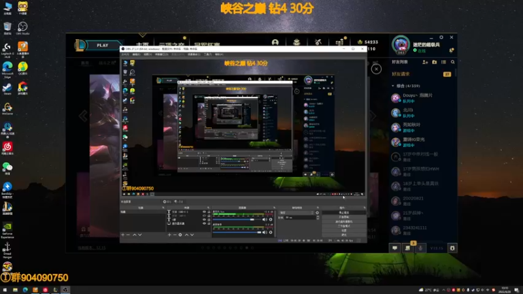Image resolution: width=523 pixels, height=294 pixels.
Task: Move source down in OBS sources dock
Action: point(192,235)
